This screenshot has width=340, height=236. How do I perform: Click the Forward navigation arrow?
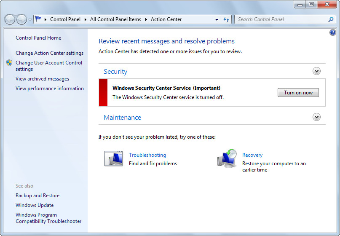click(21, 19)
